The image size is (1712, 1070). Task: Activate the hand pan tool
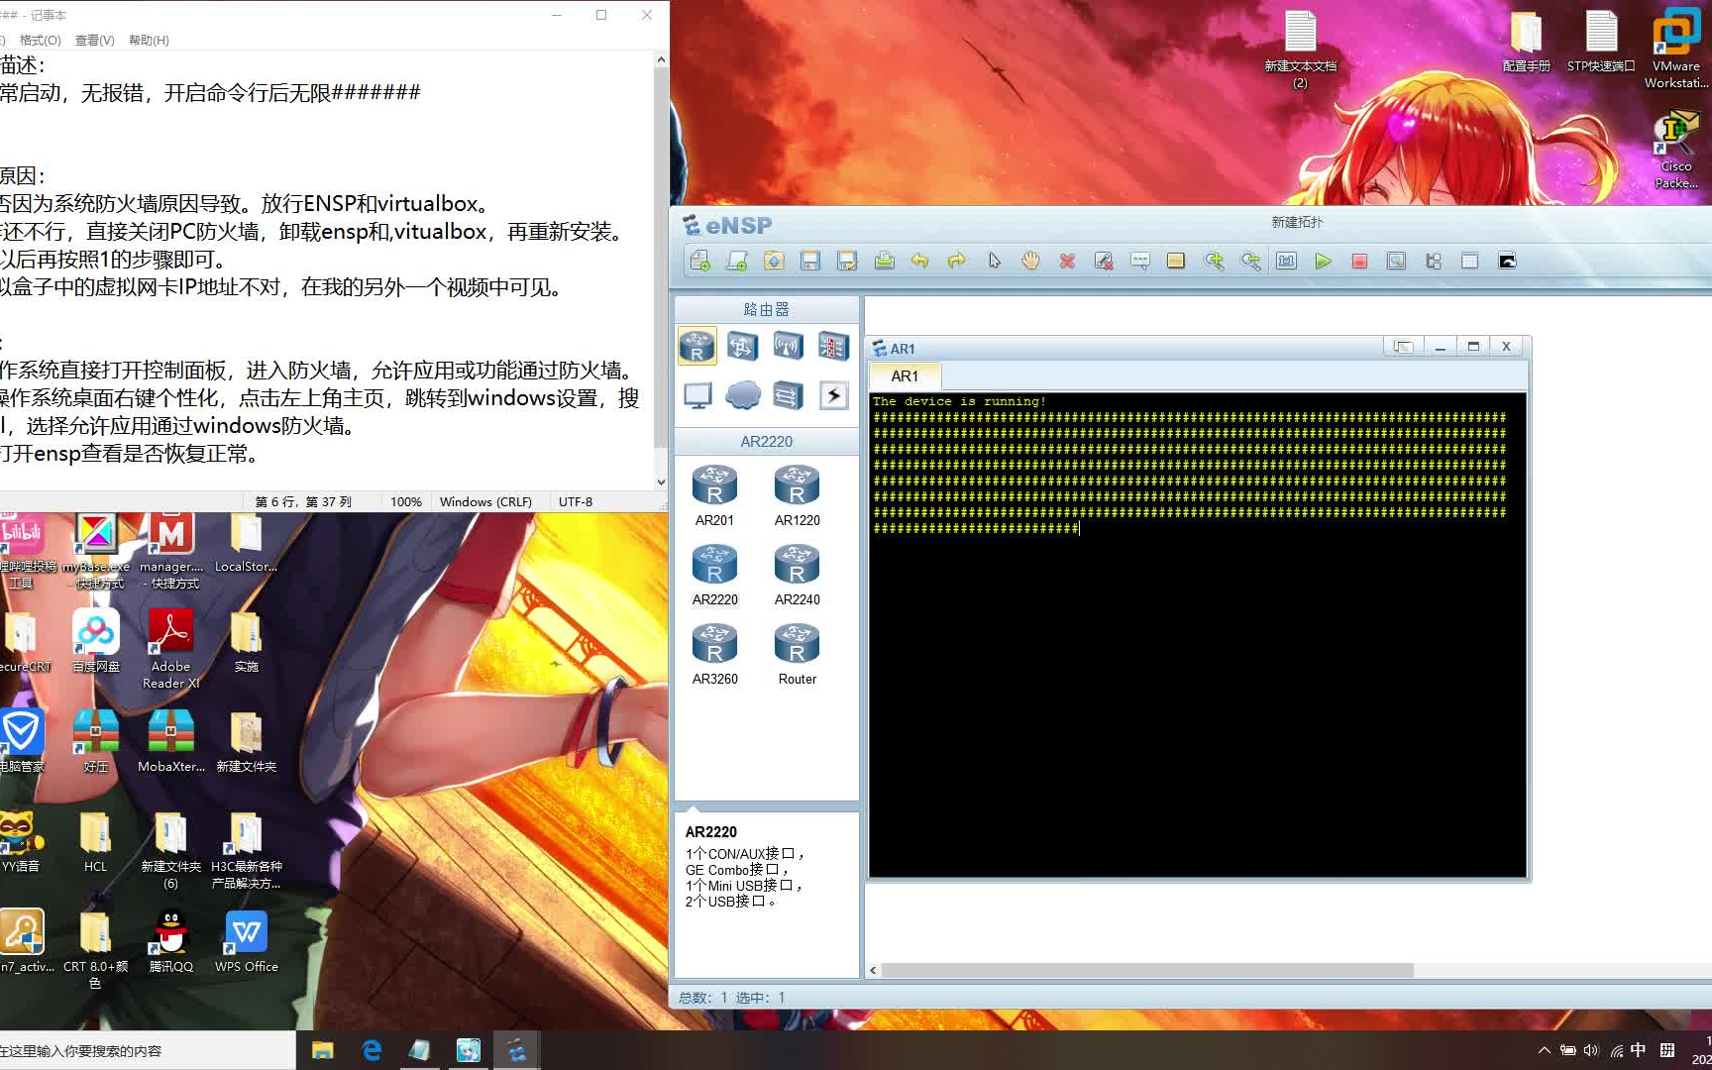(1030, 262)
